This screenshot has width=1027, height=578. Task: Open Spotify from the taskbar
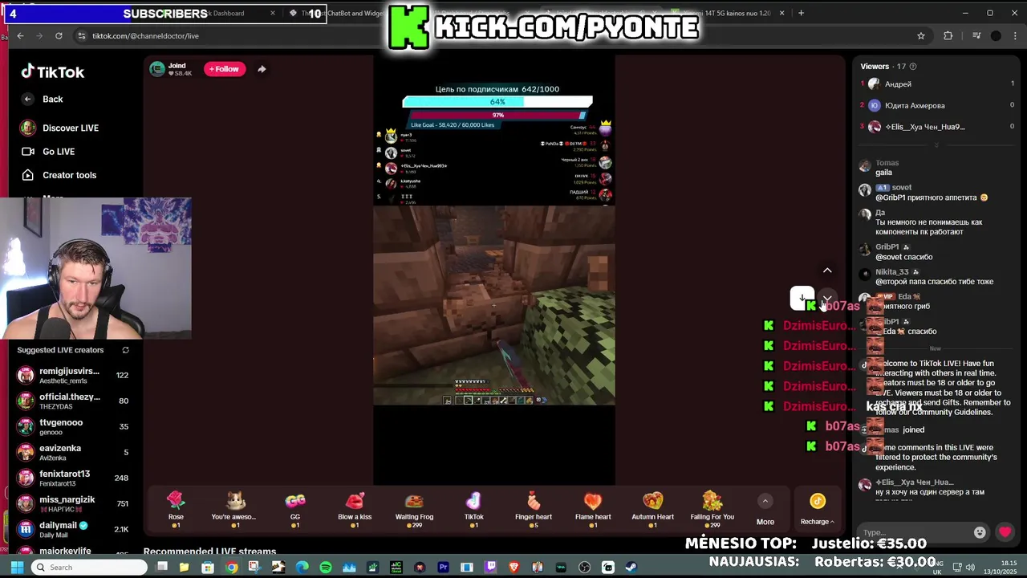coord(326,568)
